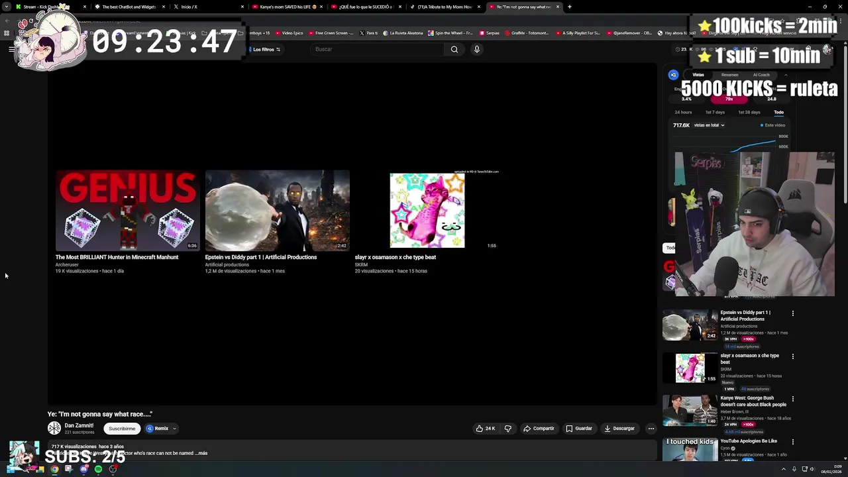848x477 pixels.
Task: Play The Most BRILLIANT Hunter in Minecraft Manhunt thumbnail
Action: click(x=127, y=211)
